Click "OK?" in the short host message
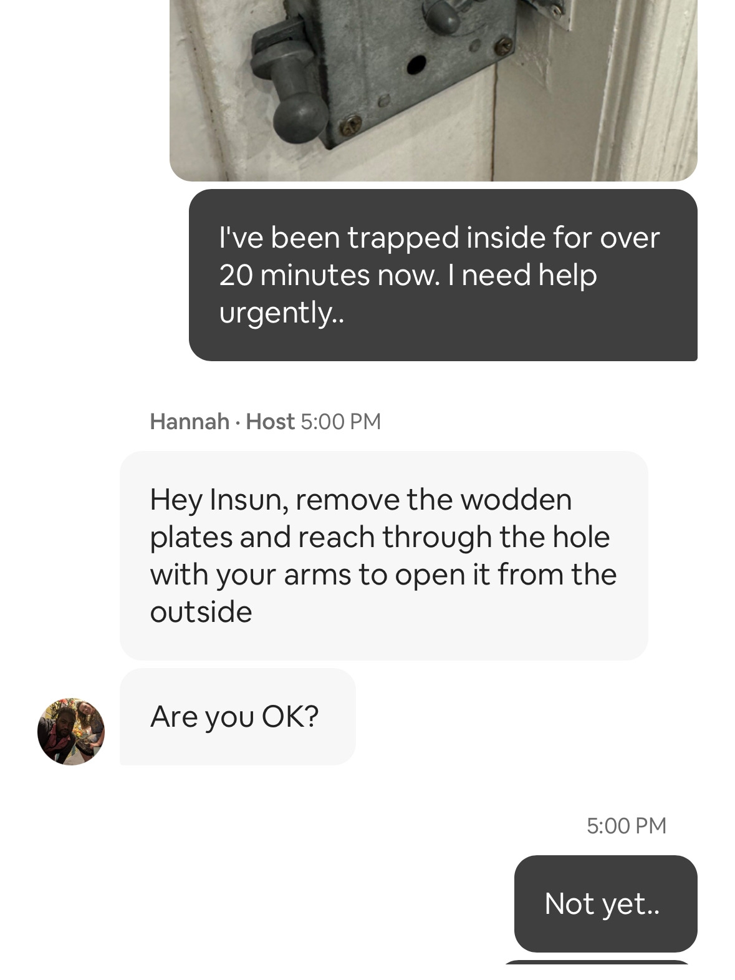Image resolution: width=735 pixels, height=980 pixels. (290, 717)
